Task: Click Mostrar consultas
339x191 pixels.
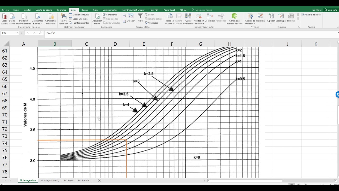Action: click(x=79, y=15)
